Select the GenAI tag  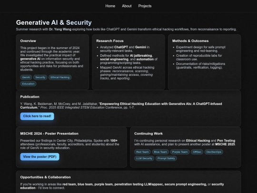(x=26, y=77)
